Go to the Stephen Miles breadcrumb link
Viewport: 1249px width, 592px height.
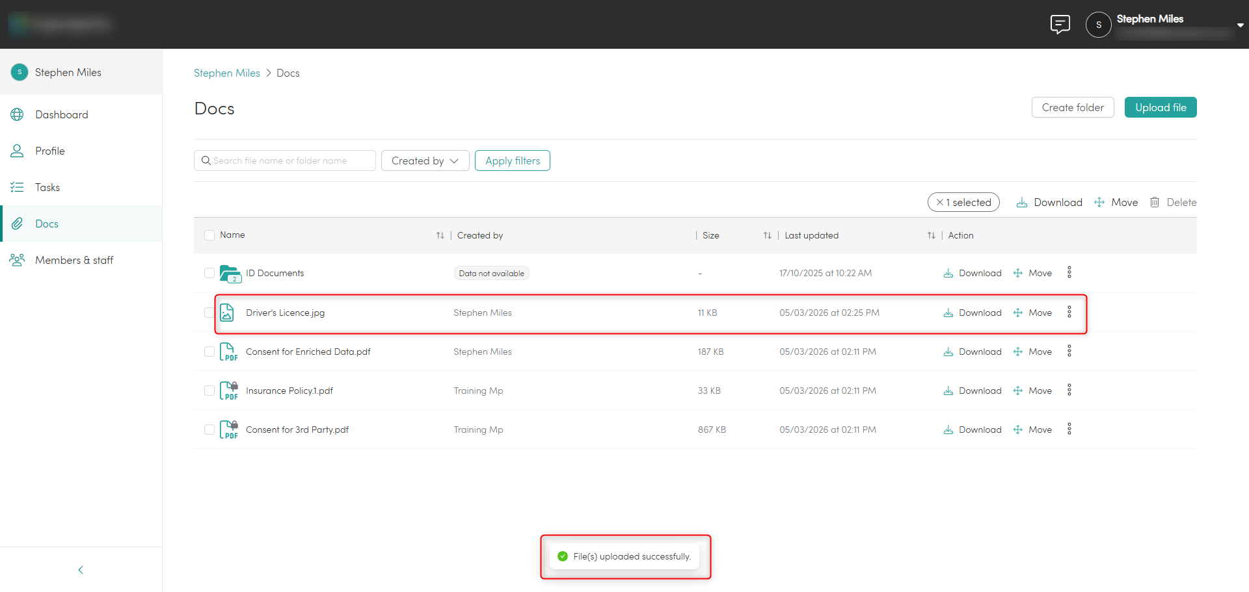(x=227, y=73)
